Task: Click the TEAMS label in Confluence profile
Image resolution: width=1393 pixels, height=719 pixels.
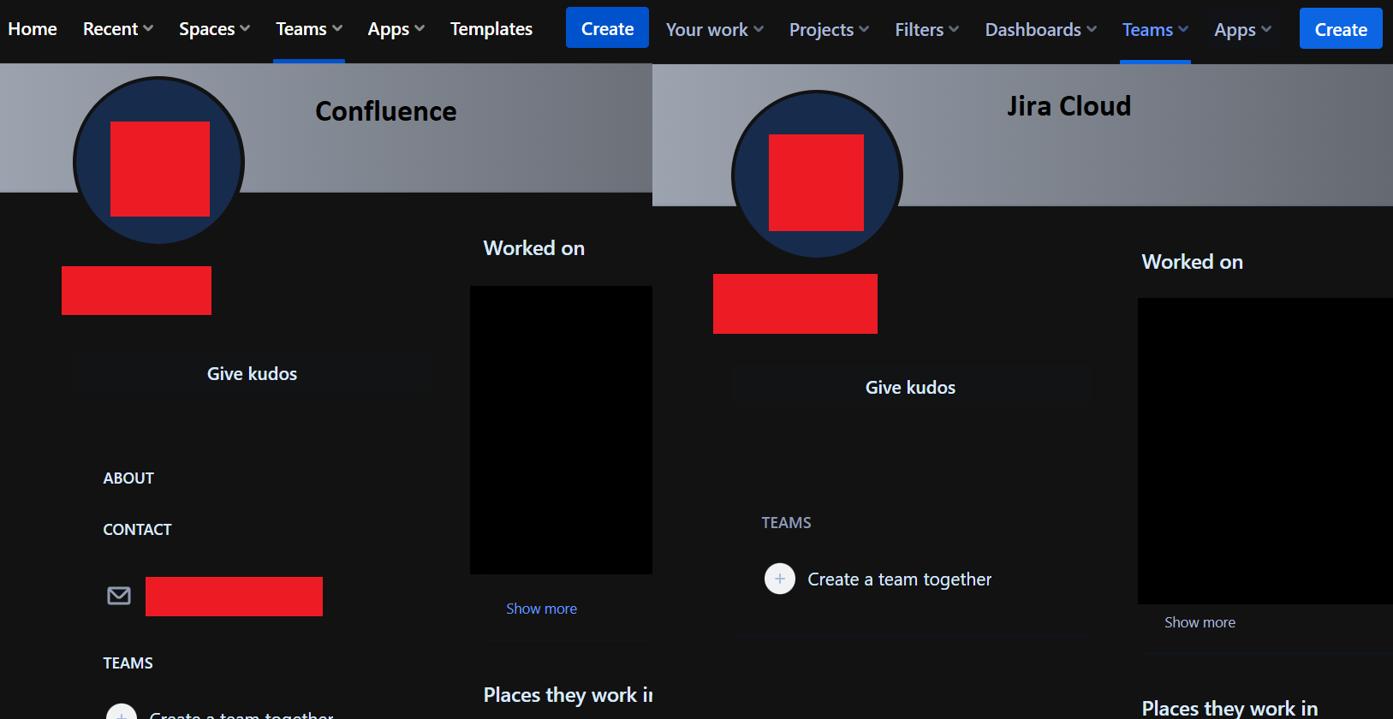Action: (x=128, y=663)
